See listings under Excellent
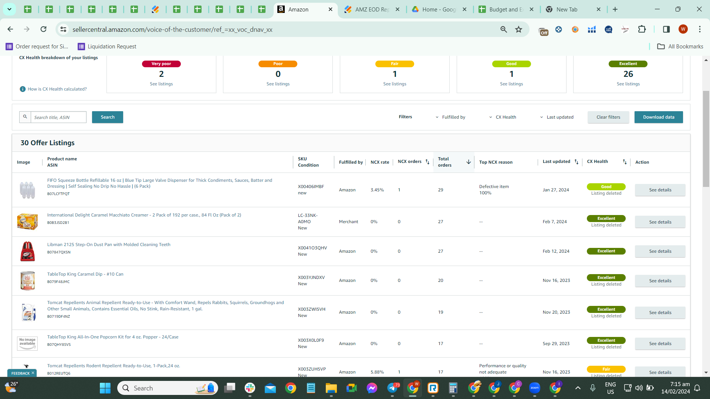710x399 pixels. click(x=628, y=84)
